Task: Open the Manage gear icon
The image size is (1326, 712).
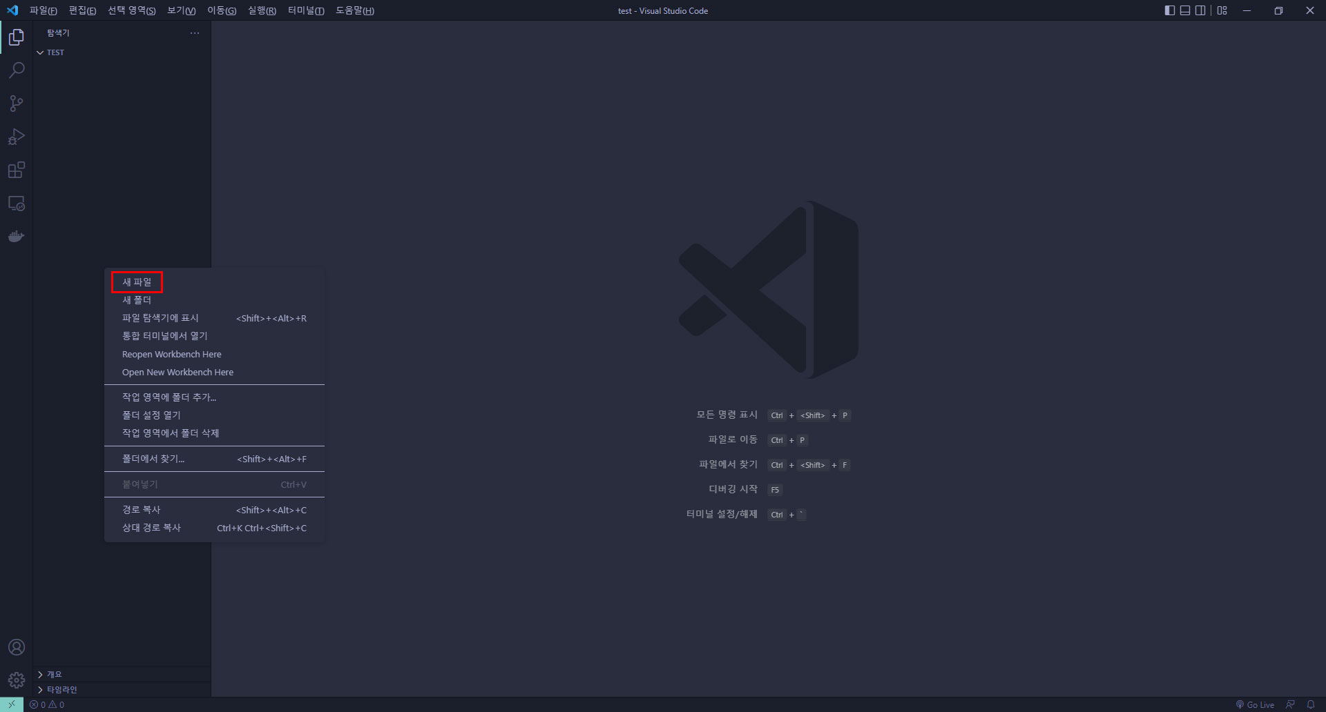Action: click(17, 680)
